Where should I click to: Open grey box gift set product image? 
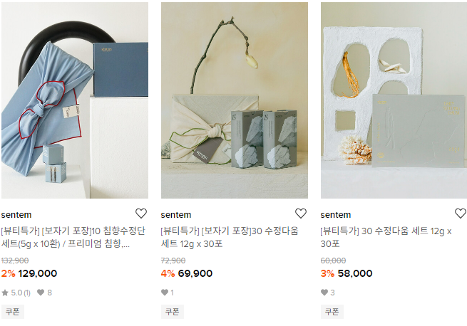(x=394, y=100)
